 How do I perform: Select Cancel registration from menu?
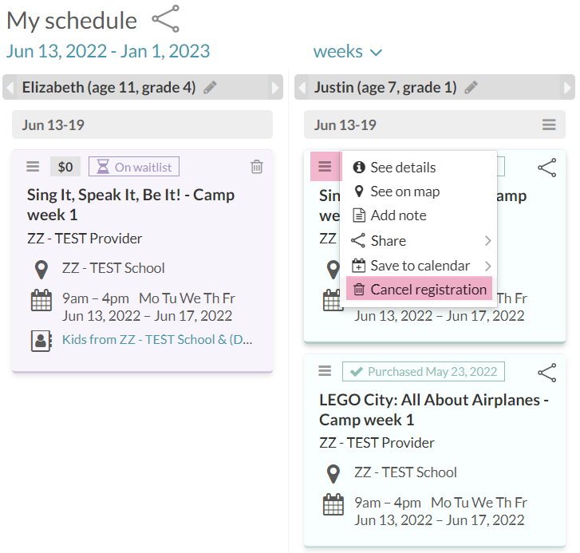(419, 290)
